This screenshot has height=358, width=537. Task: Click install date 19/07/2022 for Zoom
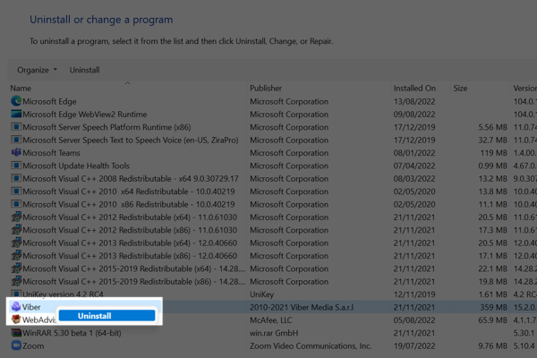pos(414,346)
